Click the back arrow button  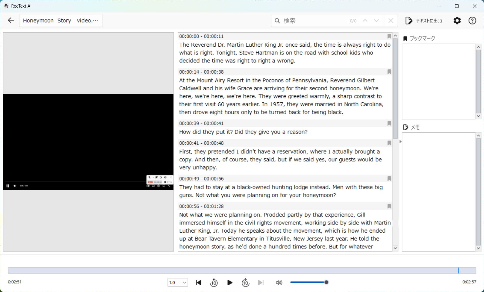(x=11, y=21)
